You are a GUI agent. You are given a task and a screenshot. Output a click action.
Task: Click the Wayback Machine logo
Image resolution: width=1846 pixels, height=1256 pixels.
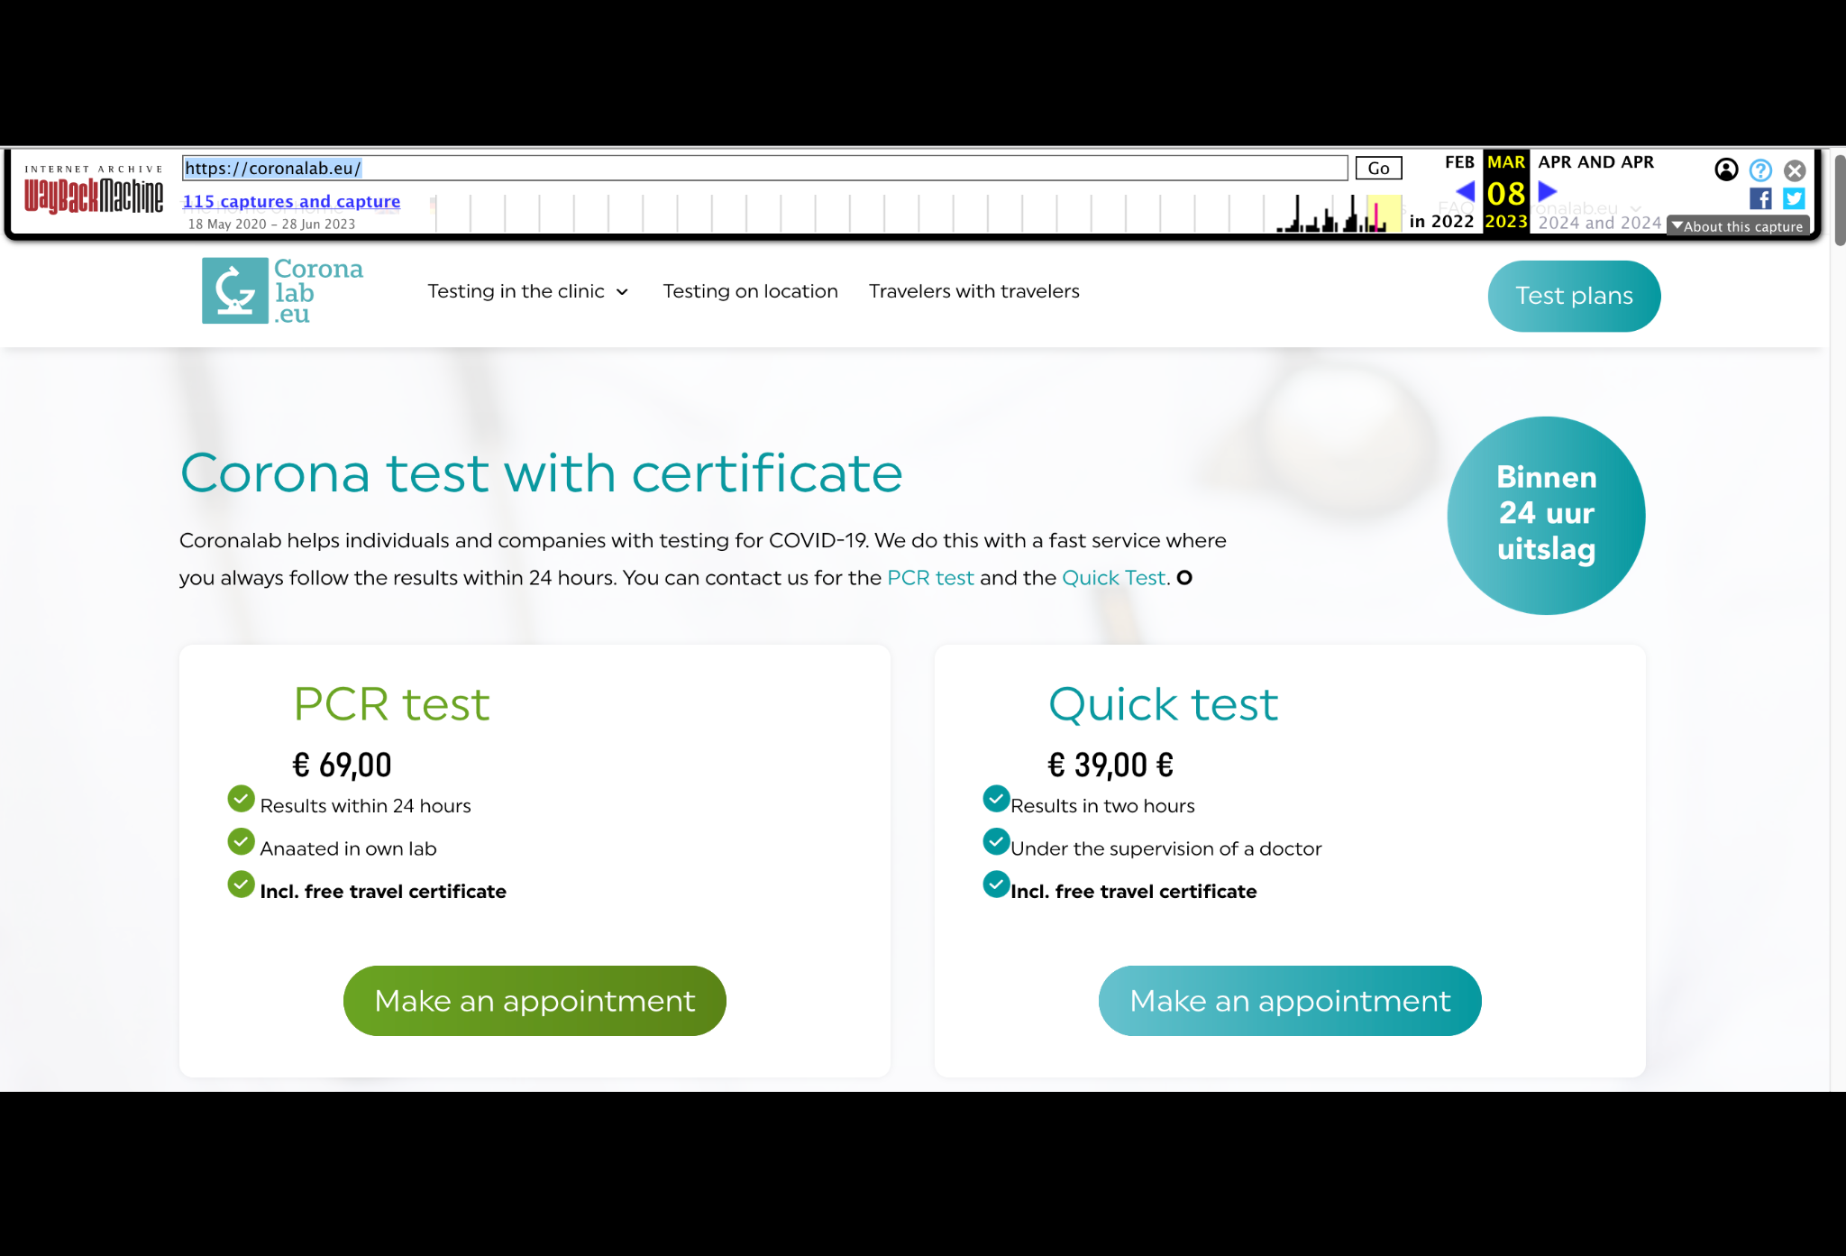click(x=94, y=195)
